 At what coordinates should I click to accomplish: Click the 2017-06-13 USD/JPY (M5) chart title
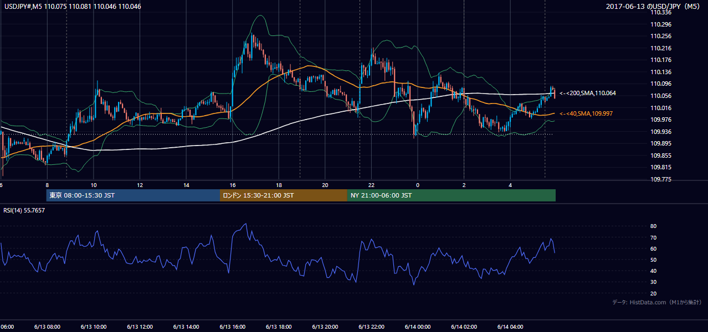[653, 7]
